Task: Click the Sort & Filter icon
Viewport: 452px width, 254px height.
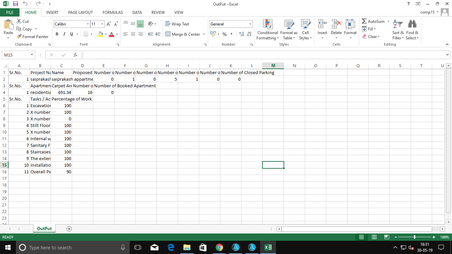Action: click(398, 24)
